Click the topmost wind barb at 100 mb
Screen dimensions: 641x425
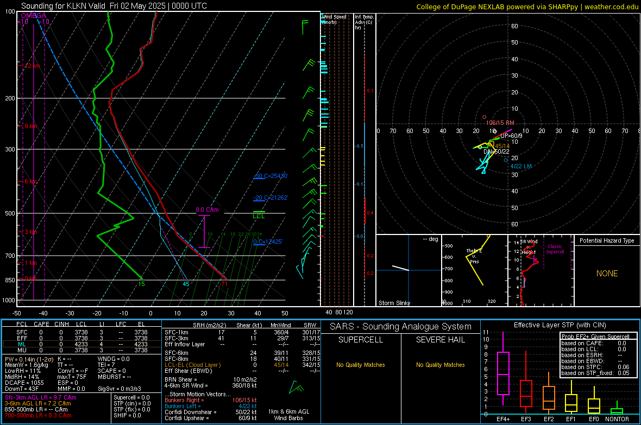click(x=305, y=27)
